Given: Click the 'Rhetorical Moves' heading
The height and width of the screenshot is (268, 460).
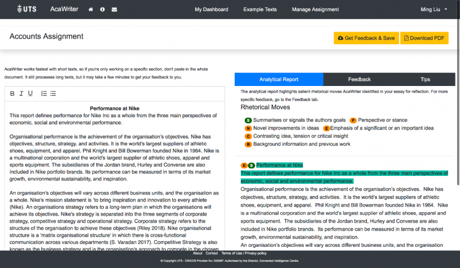Looking at the screenshot, I should coord(265,107).
